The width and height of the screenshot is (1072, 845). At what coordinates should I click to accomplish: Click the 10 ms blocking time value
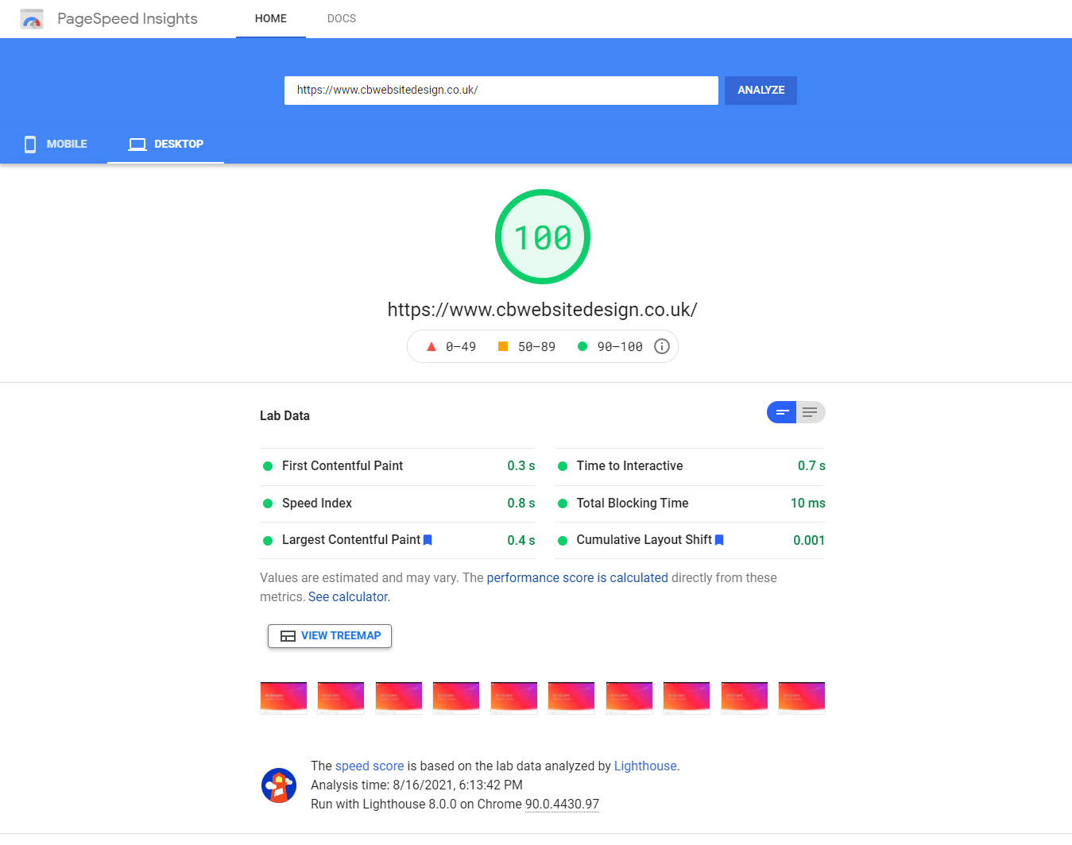(x=808, y=504)
